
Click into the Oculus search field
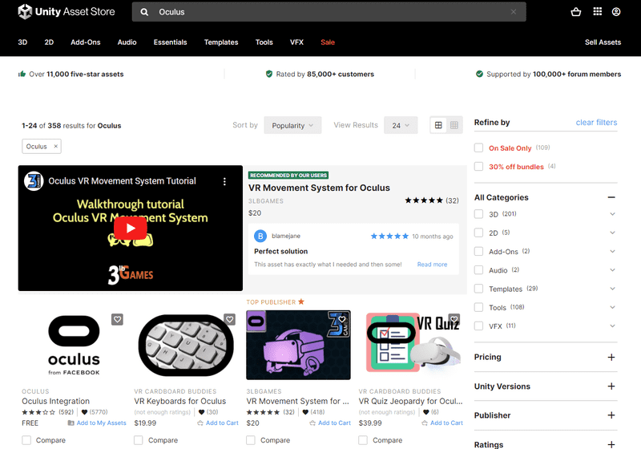tap(329, 12)
